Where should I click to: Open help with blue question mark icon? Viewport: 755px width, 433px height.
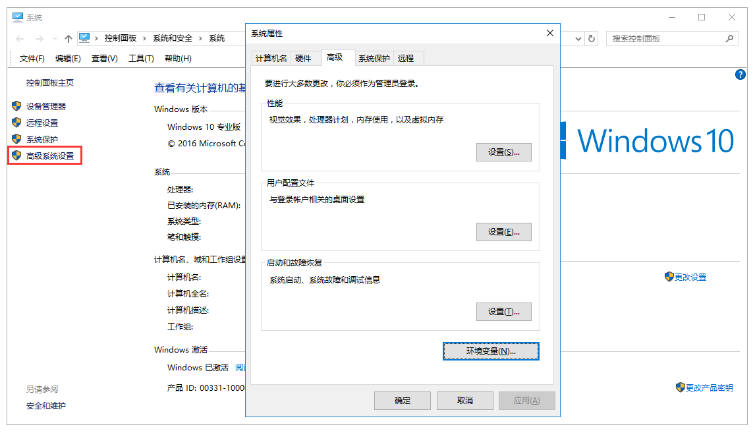click(741, 74)
